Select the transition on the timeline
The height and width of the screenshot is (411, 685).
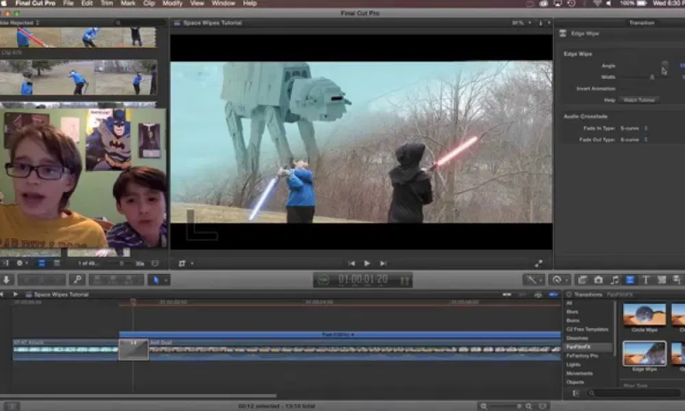(x=134, y=350)
